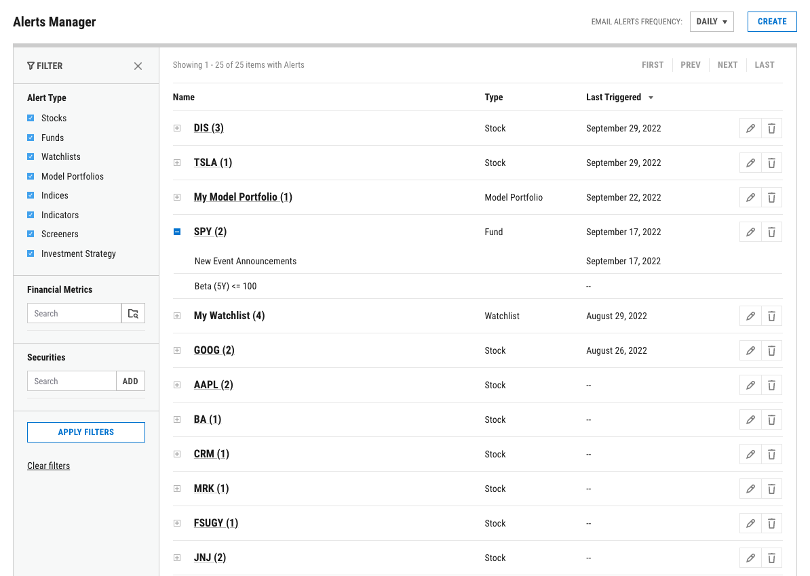
Task: Focus the Financial Metrics search field
Action: [x=75, y=313]
